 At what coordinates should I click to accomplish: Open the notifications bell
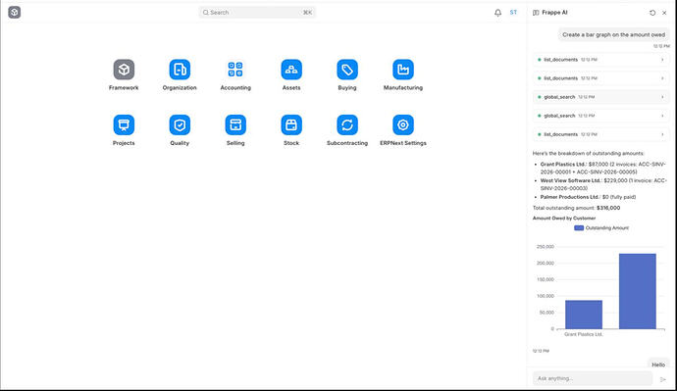click(497, 13)
